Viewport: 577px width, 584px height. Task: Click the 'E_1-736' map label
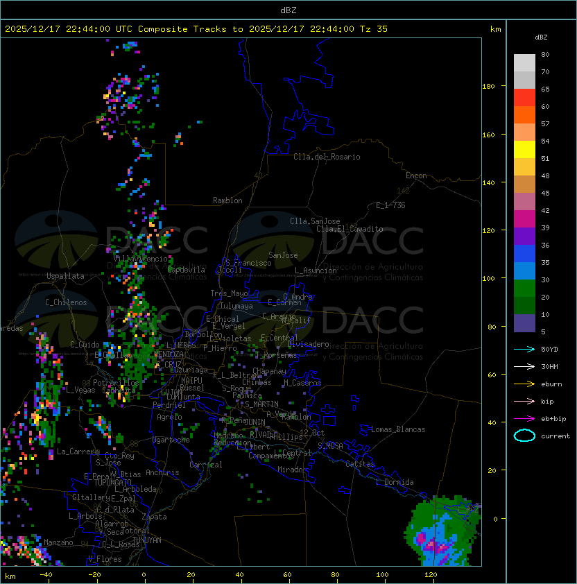[390, 205]
